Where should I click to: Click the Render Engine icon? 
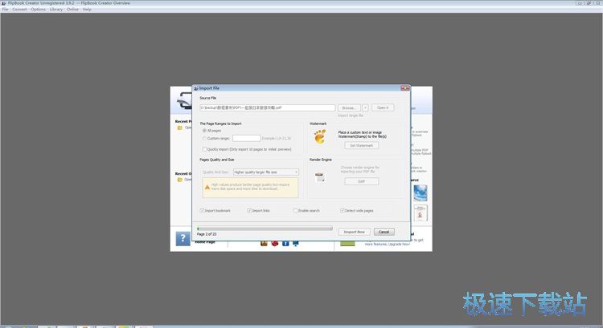coord(320,177)
